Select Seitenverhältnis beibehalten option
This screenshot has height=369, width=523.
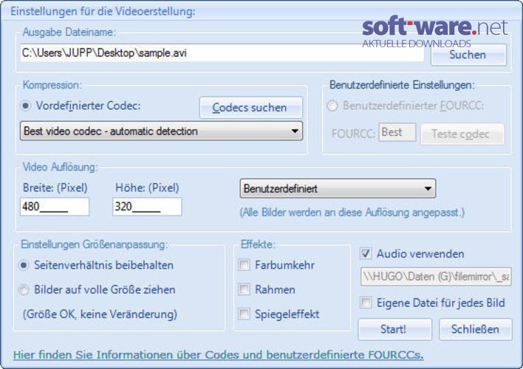pos(24,266)
